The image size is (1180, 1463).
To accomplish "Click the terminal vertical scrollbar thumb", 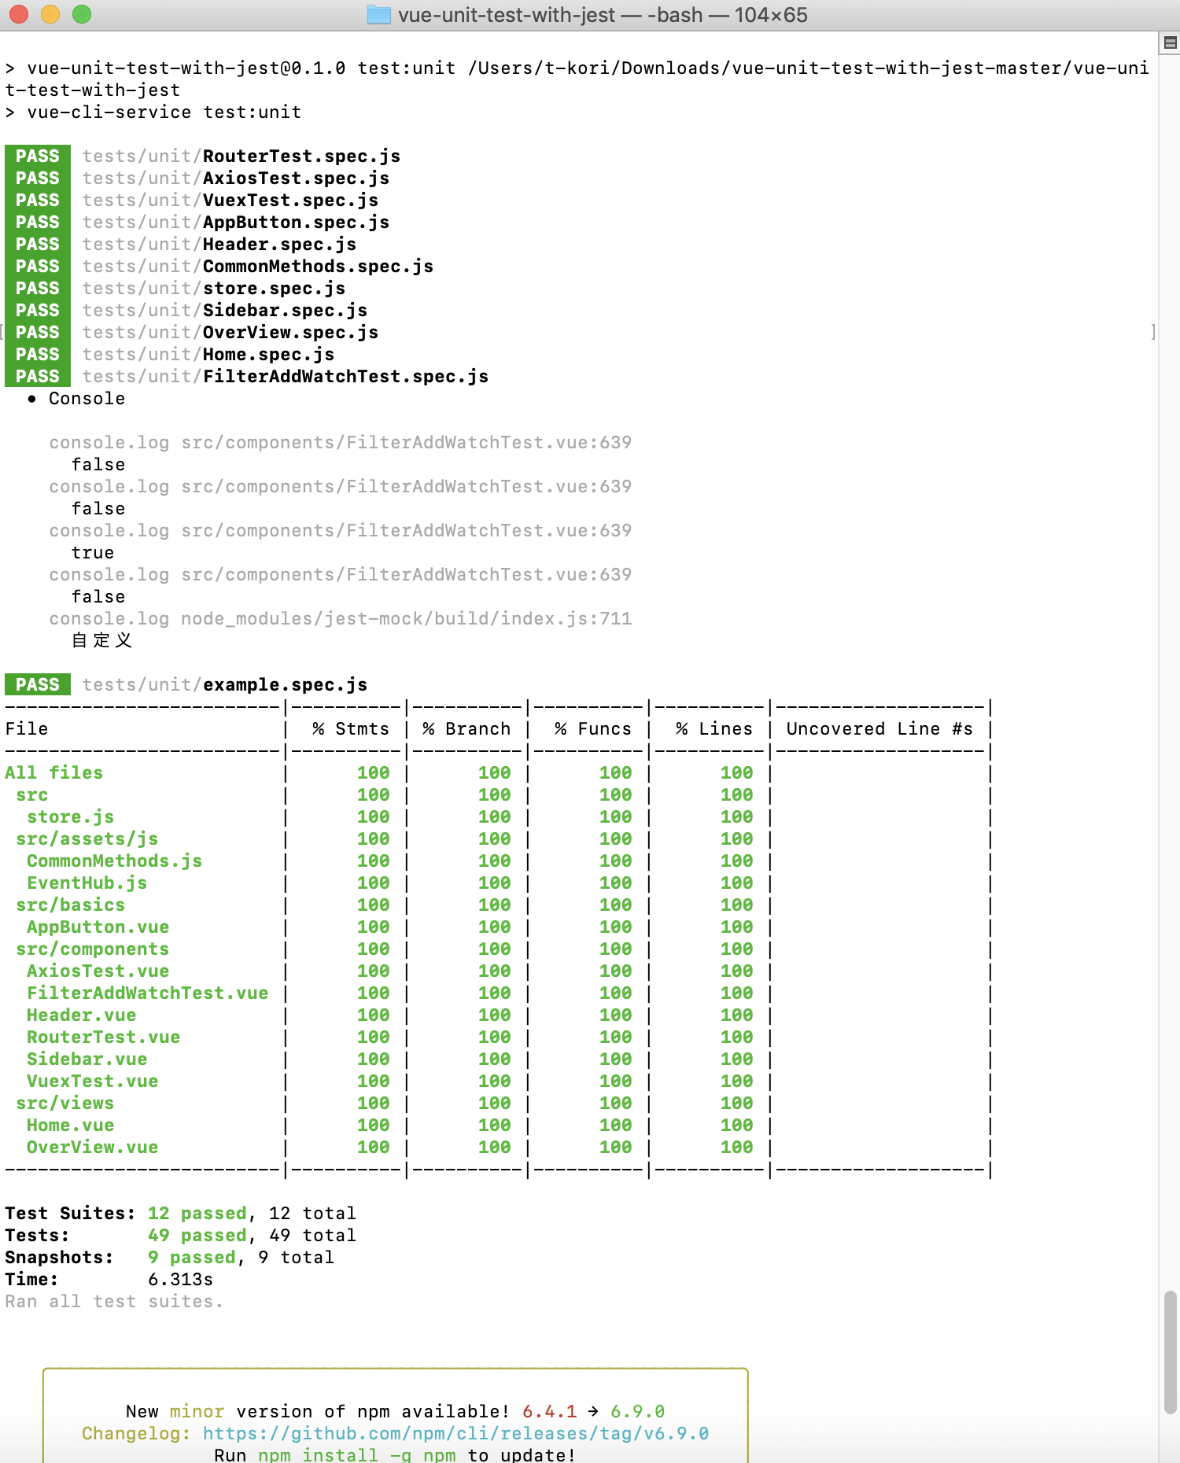I will 1170,1351.
